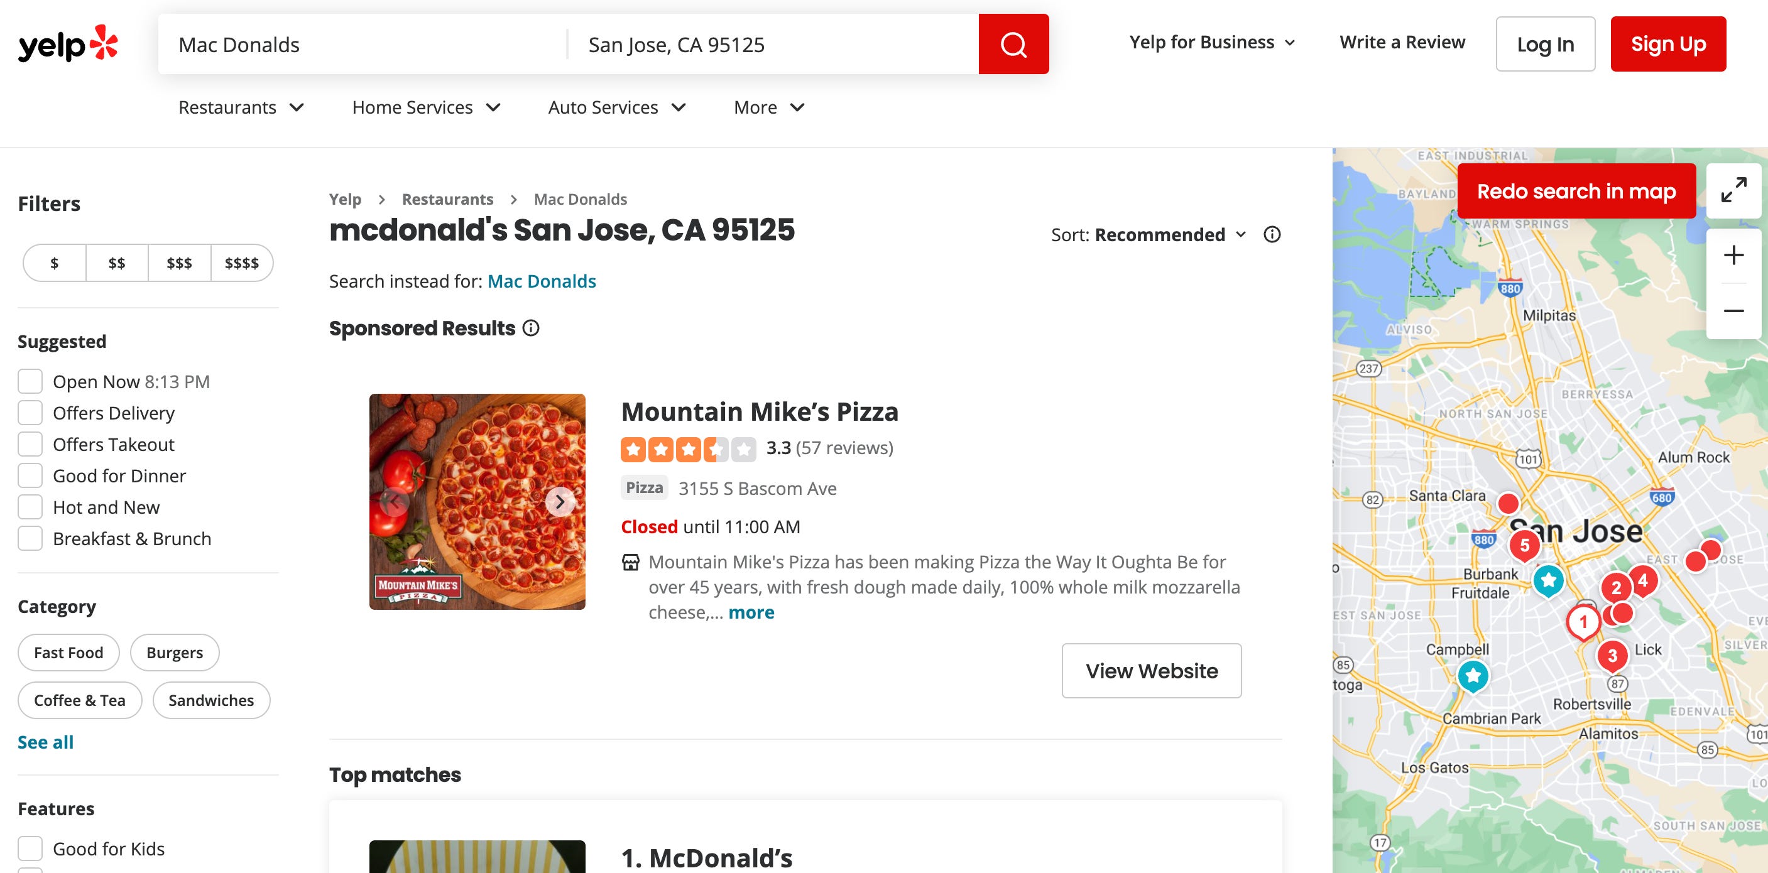The image size is (1768, 873).
Task: Show the next pizza photo
Action: (x=560, y=502)
